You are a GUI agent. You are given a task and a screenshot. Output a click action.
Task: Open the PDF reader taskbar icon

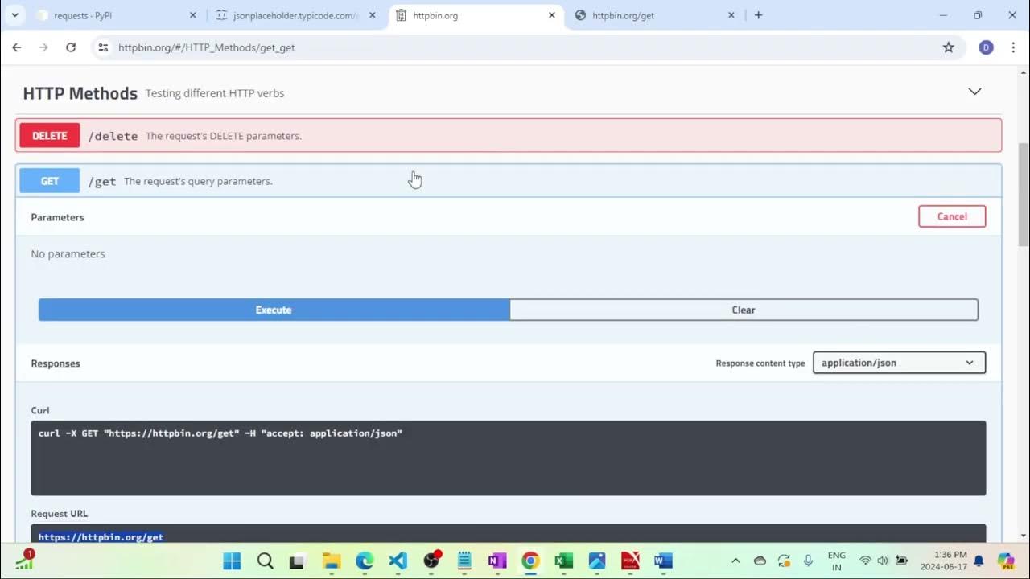tap(630, 561)
